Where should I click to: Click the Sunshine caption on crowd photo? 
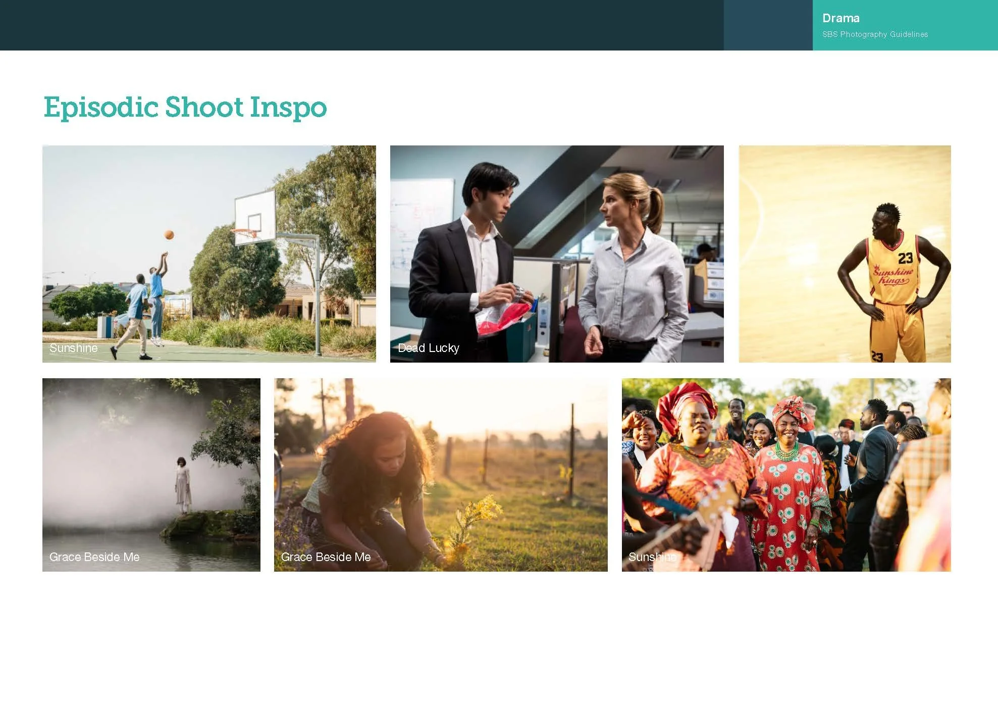[x=652, y=557]
